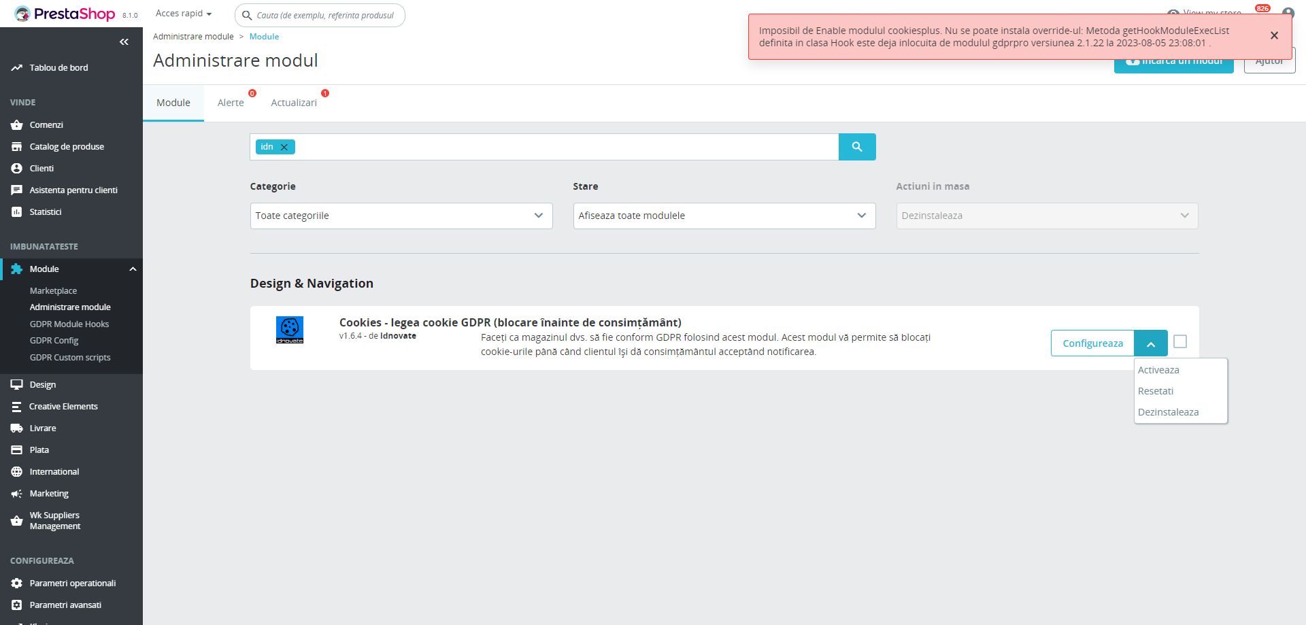Choose Resetati from the module actions menu

1156,391
